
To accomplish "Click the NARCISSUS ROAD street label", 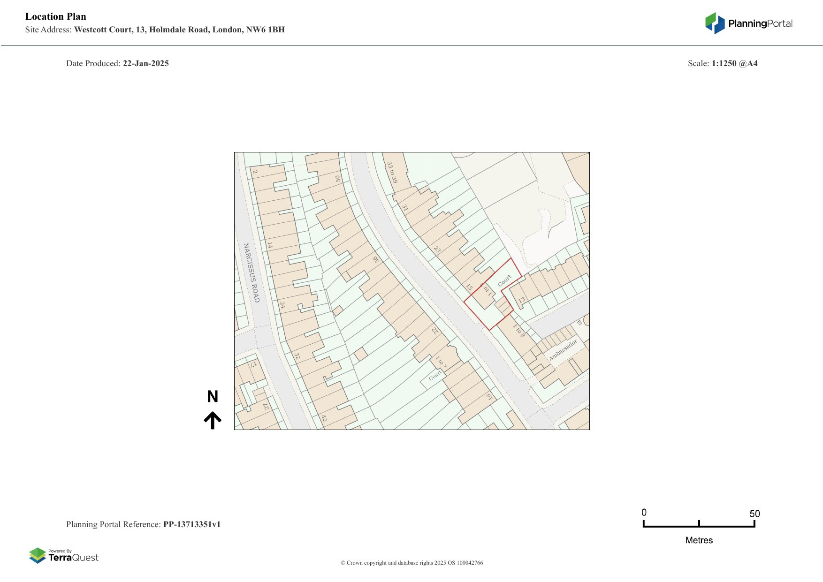I will [x=251, y=272].
